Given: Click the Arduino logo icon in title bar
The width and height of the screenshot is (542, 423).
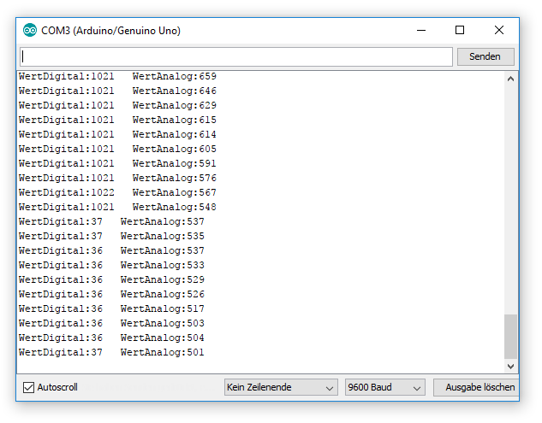Looking at the screenshot, I should tap(30, 31).
